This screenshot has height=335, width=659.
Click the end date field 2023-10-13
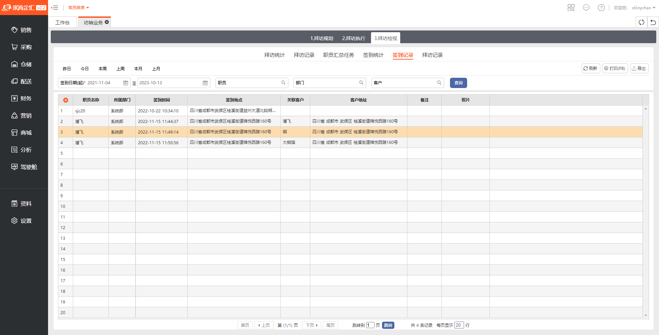(174, 83)
